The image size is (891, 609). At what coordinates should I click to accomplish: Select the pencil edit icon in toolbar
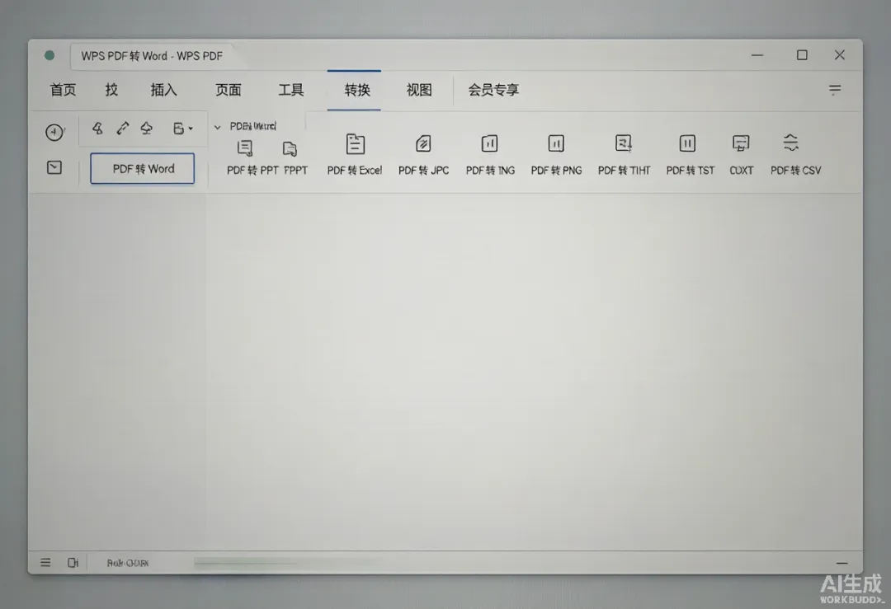(x=122, y=129)
